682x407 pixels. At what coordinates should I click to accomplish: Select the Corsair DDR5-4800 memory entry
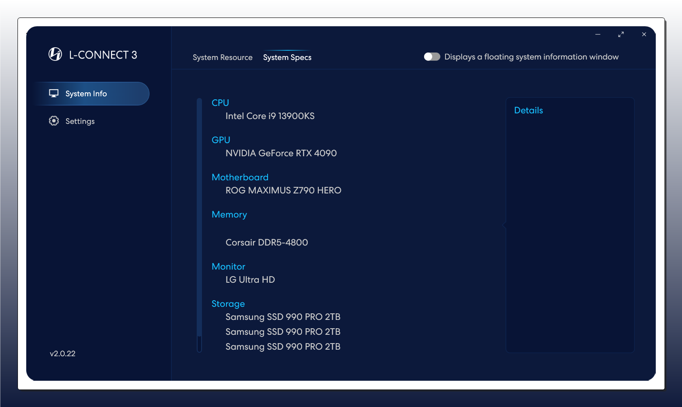click(x=267, y=242)
